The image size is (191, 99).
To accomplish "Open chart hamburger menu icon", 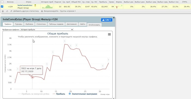I will 109,34.
